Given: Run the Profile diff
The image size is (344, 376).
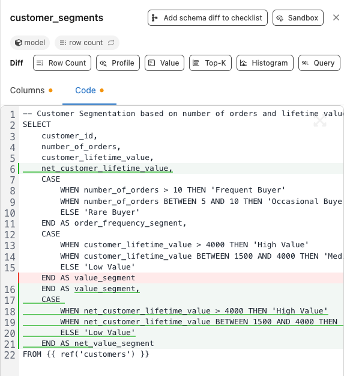Looking at the screenshot, I should tap(118, 63).
